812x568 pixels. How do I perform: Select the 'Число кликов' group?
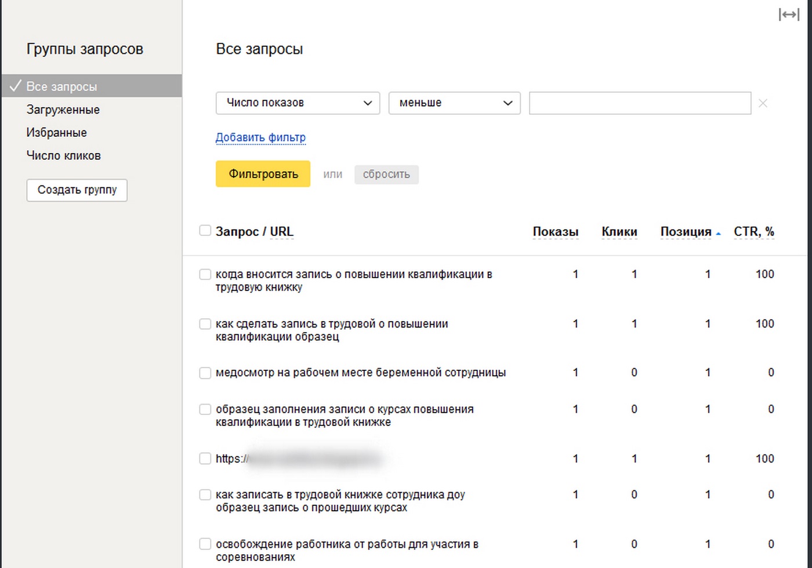click(63, 155)
